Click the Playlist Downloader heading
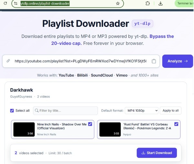194x164 pixels. pyautogui.click(x=86, y=24)
